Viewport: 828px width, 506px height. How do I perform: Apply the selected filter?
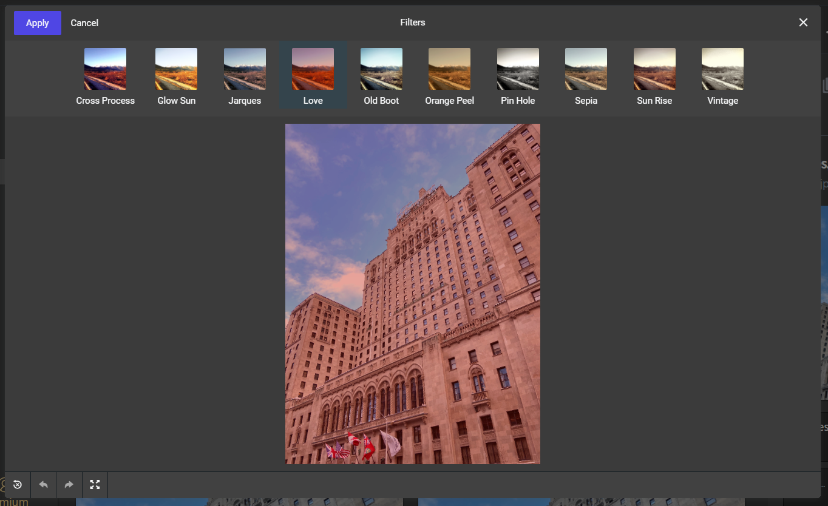pyautogui.click(x=37, y=23)
